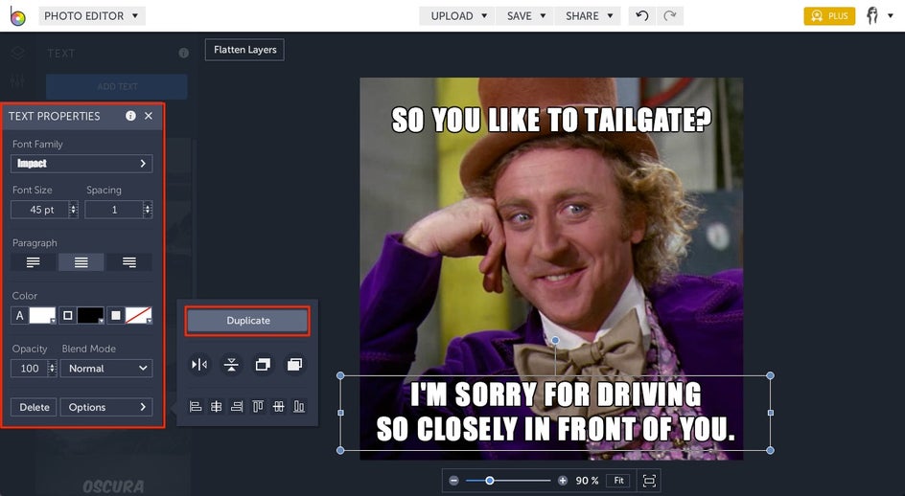Open the black outline color swatch

91,315
